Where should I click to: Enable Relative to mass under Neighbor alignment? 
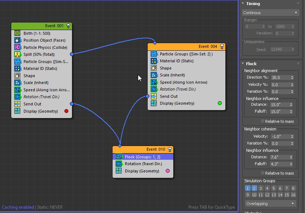tap(263, 121)
